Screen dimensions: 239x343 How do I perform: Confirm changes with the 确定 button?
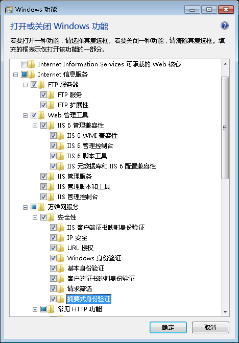(x=168, y=328)
